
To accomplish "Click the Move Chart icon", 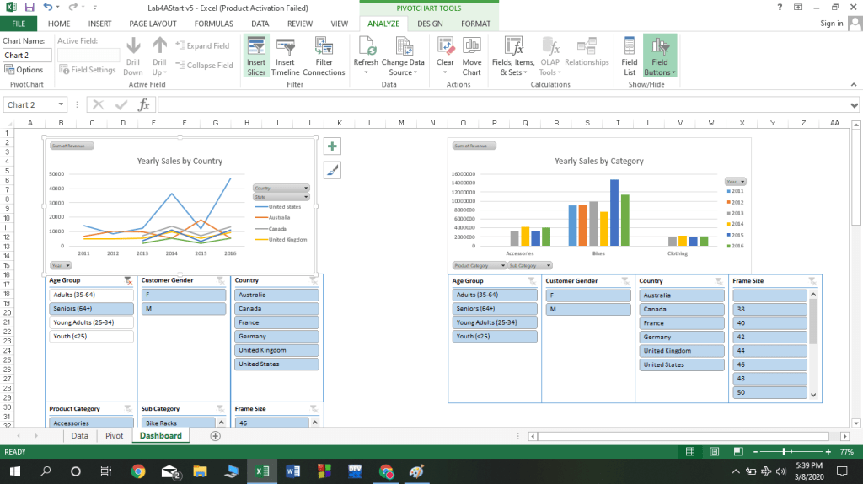I will click(471, 47).
